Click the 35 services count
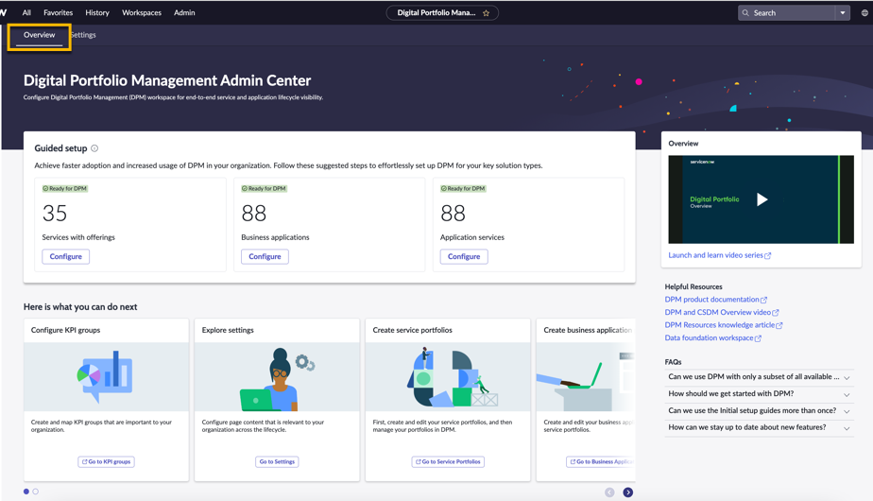The height and width of the screenshot is (501, 873). pyautogui.click(x=55, y=214)
